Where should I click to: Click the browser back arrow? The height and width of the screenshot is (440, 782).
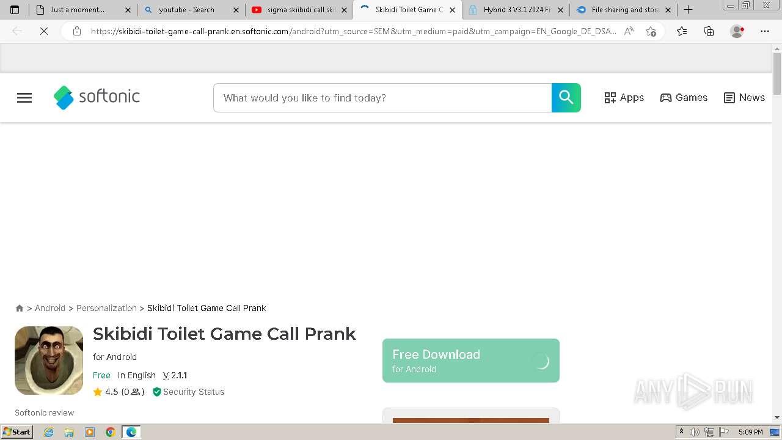(x=17, y=31)
